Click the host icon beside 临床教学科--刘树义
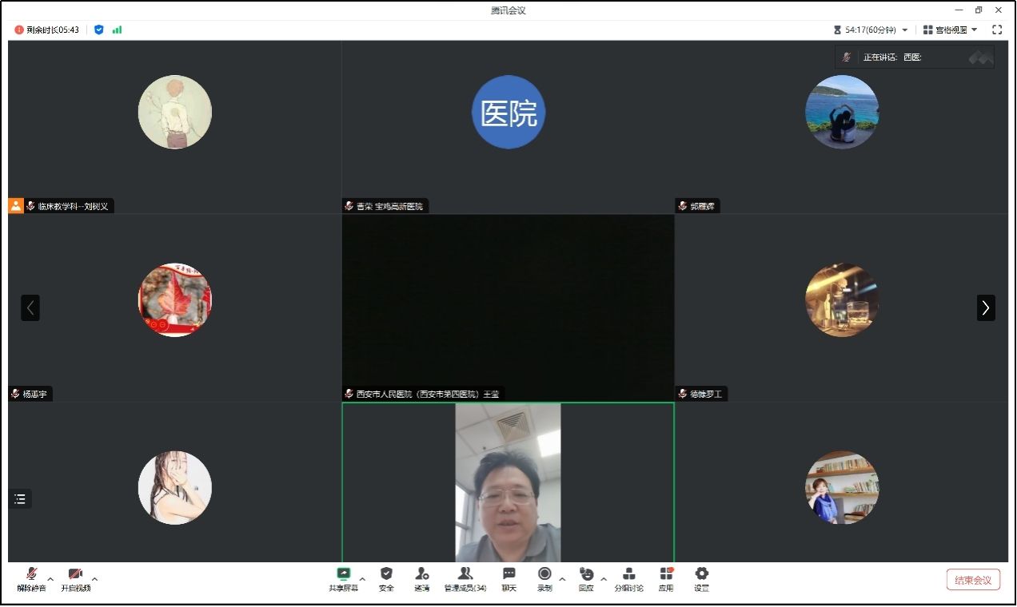The height and width of the screenshot is (607, 1017). point(16,206)
